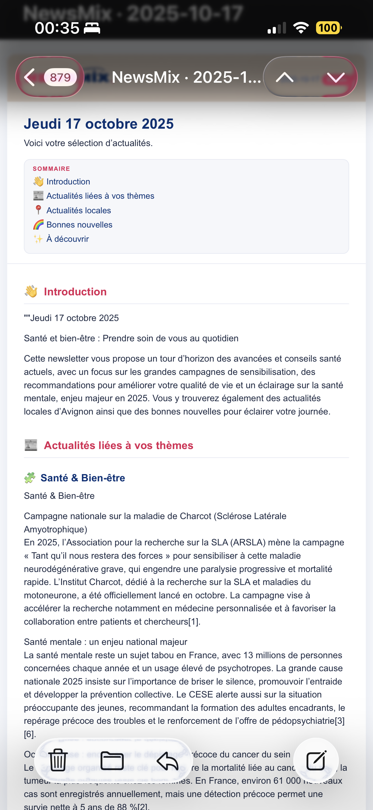Tap the pushpin emoji beside Actualités locales
Image resolution: width=373 pixels, height=810 pixels.
[x=38, y=210]
